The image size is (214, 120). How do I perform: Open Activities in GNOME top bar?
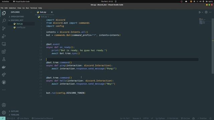[5, 1]
